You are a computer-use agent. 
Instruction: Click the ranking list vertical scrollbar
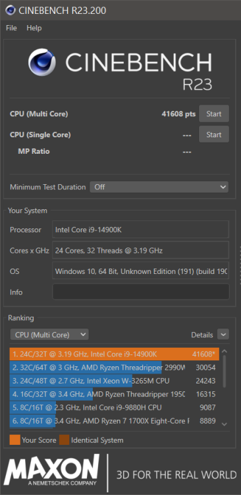pyautogui.click(x=225, y=372)
